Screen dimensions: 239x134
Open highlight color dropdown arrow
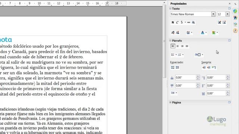coord(217,32)
